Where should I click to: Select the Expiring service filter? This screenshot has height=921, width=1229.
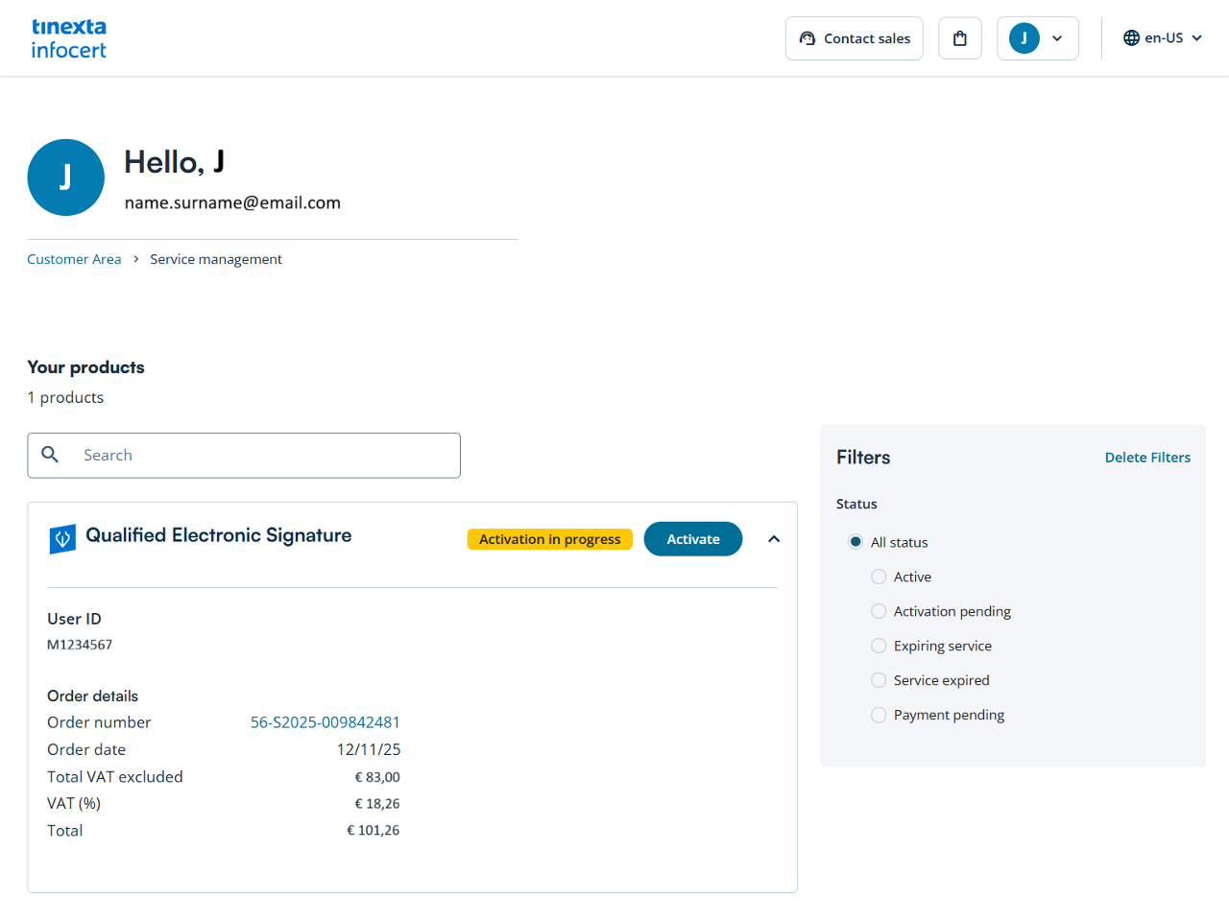click(879, 646)
